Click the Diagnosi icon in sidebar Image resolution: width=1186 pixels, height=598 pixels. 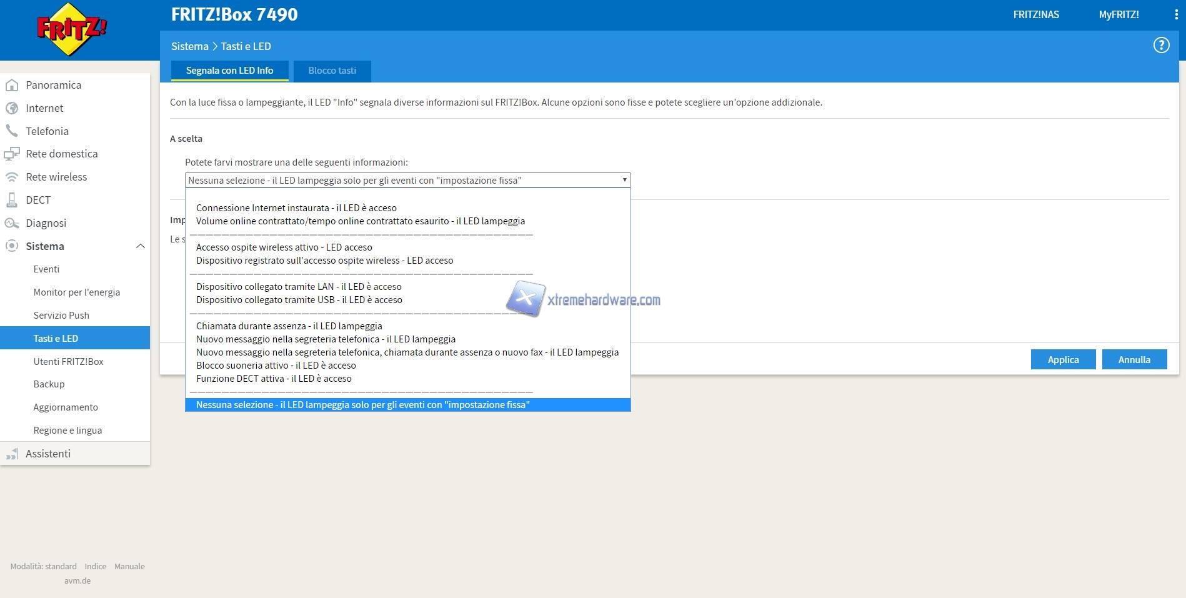tap(12, 223)
